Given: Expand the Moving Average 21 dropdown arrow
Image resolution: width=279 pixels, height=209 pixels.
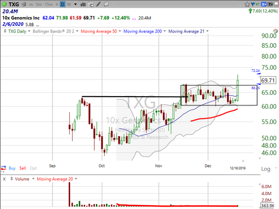Looking at the screenshot, I should click(x=207, y=31).
